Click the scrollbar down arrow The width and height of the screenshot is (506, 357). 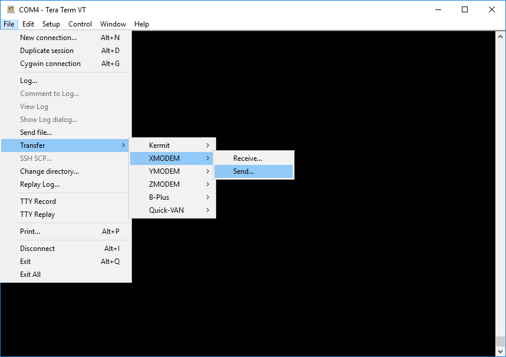coord(500,352)
